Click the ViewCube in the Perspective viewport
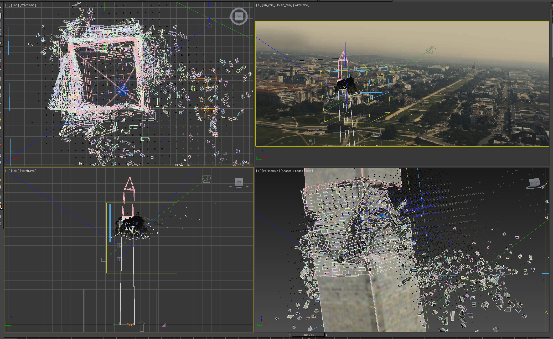Viewport: 553px width, 339px height. 535,183
